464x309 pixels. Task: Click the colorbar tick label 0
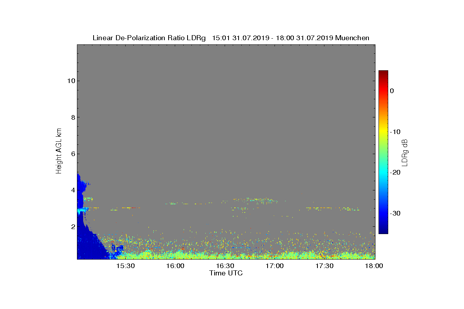pos(392,91)
